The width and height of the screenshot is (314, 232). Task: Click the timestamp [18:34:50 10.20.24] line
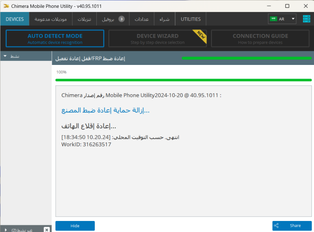coord(120,137)
